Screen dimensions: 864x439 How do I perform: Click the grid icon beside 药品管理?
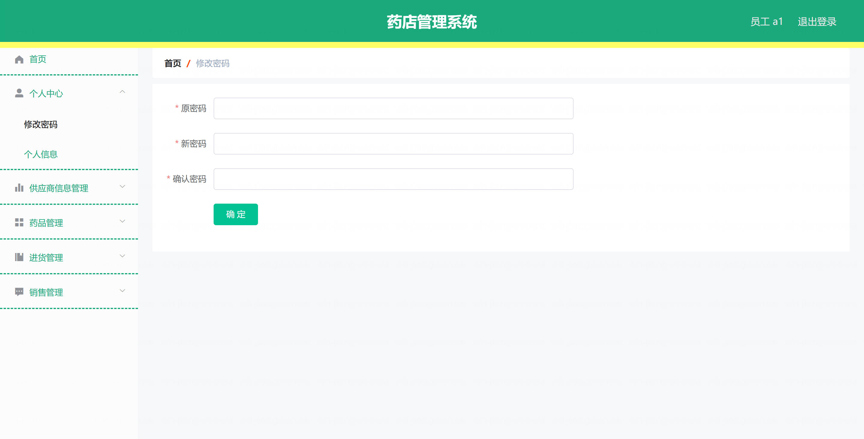(19, 222)
